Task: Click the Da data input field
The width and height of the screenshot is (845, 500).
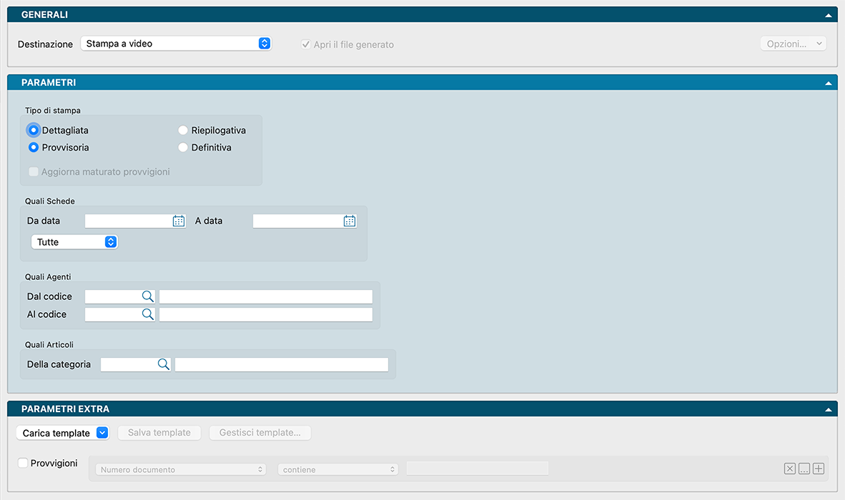Action: [127, 221]
